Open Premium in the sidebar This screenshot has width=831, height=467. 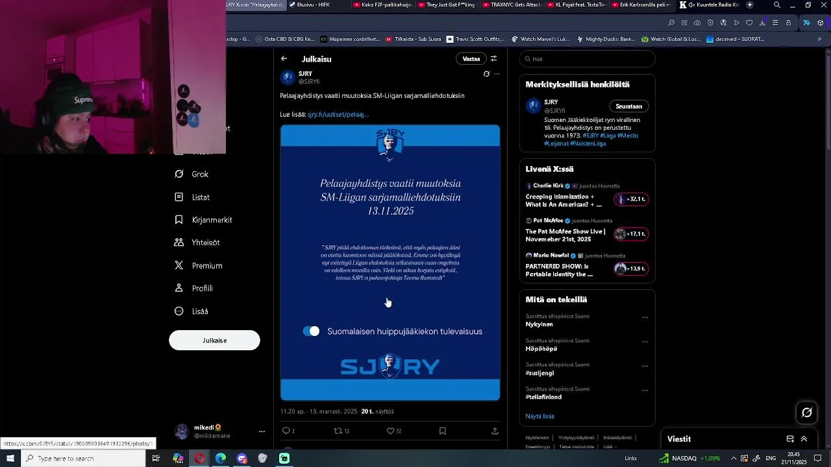(x=199, y=265)
